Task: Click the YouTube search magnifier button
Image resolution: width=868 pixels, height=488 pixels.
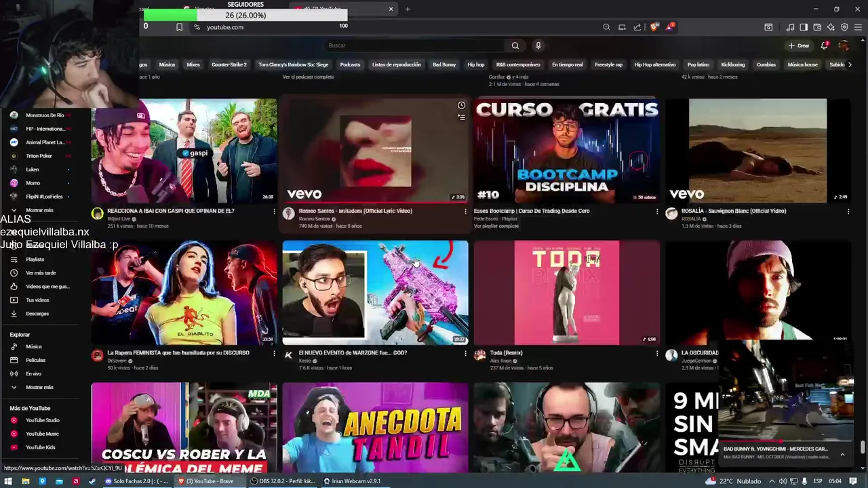Action: 515,45
